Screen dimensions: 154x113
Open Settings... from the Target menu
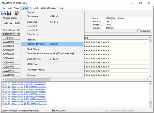(x=52, y=75)
